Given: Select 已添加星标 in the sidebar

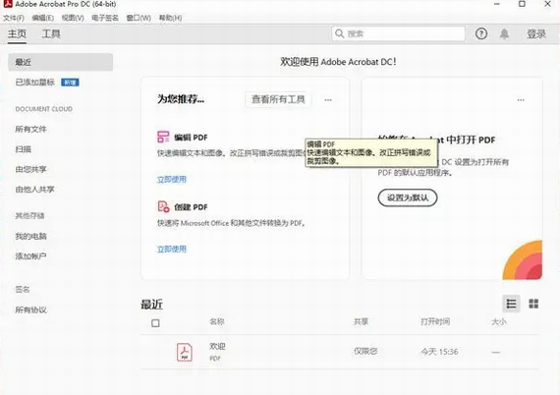Looking at the screenshot, I should (x=35, y=83).
